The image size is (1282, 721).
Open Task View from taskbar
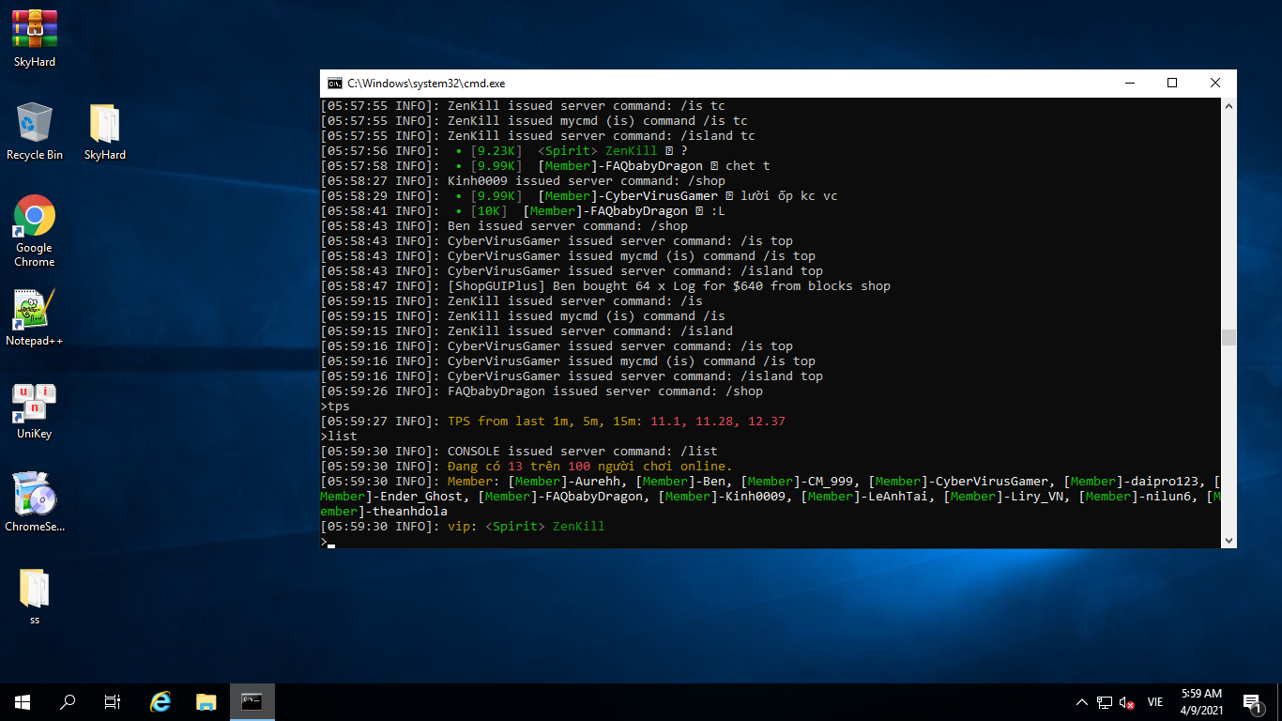[x=113, y=701]
